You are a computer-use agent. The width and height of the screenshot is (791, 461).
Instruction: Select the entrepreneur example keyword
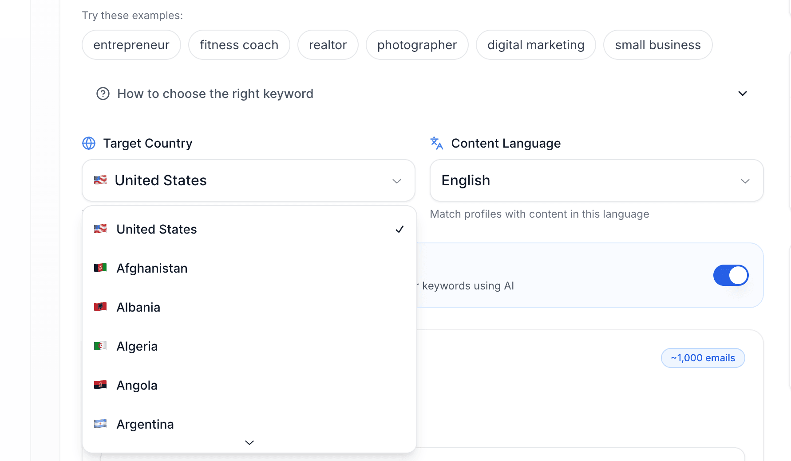coord(131,45)
